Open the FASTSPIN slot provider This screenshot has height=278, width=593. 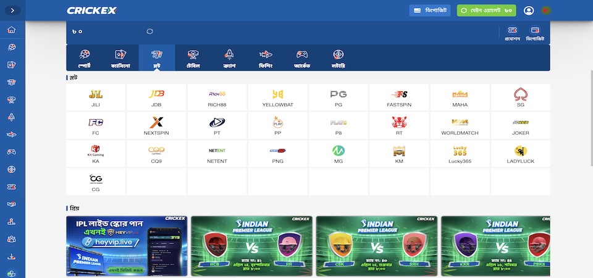click(399, 98)
